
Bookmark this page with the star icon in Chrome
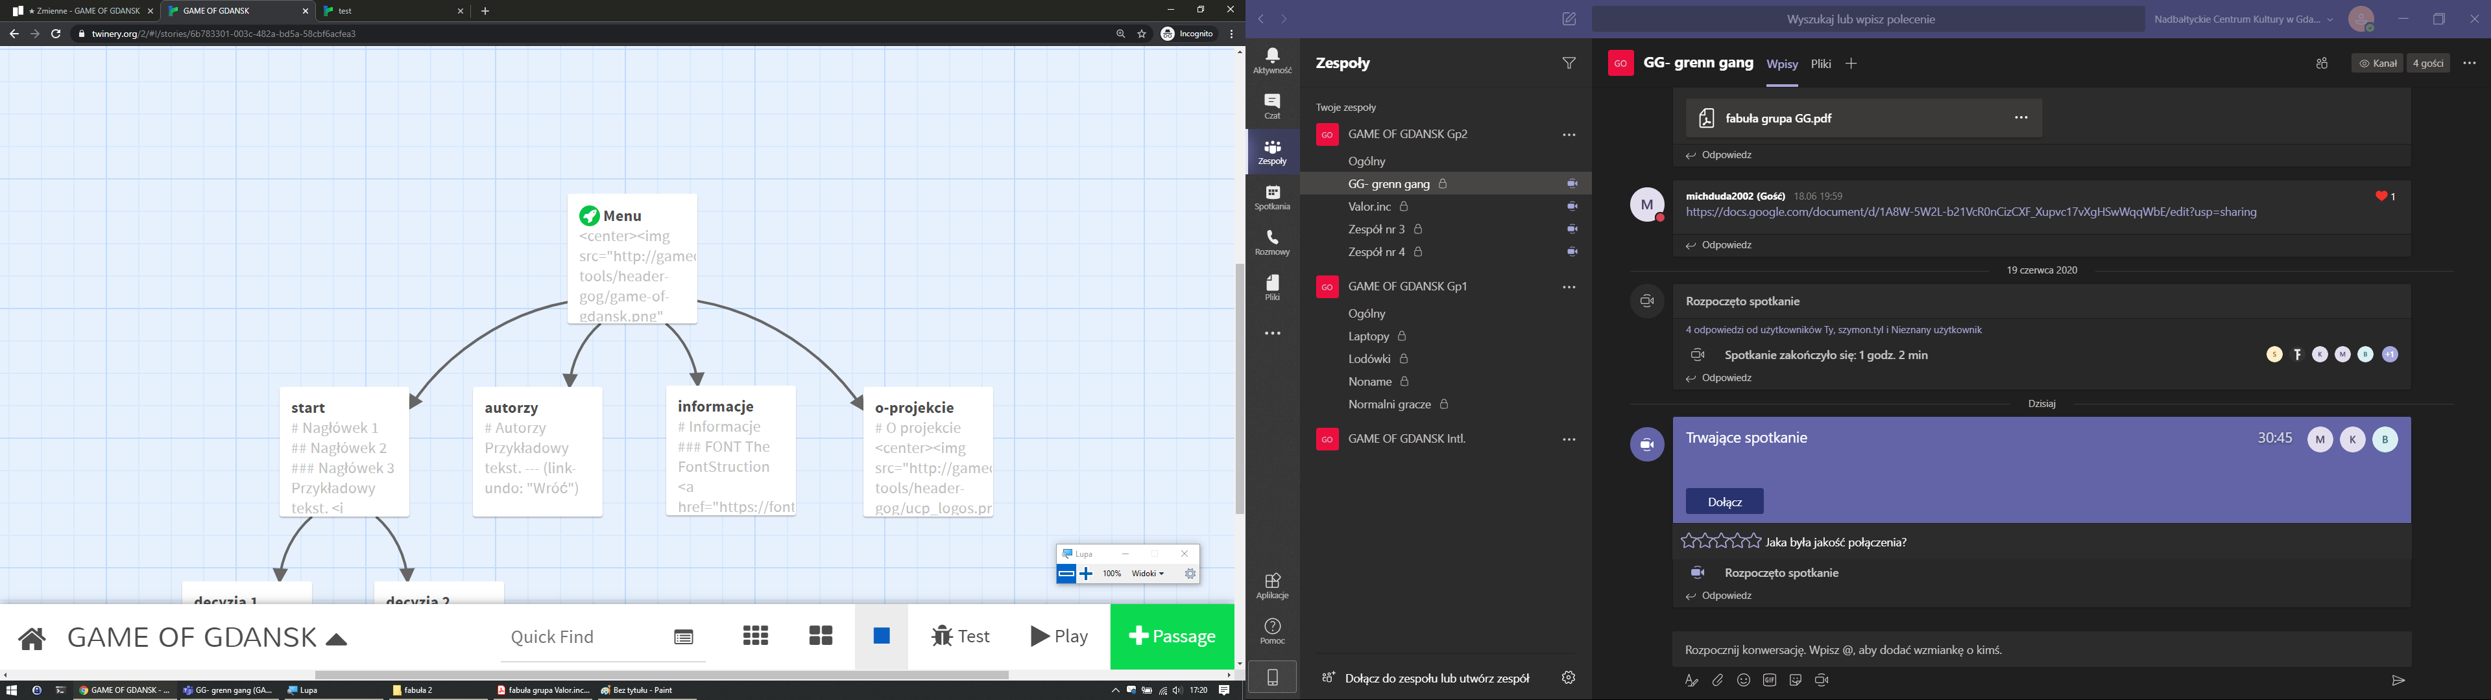tap(1142, 34)
